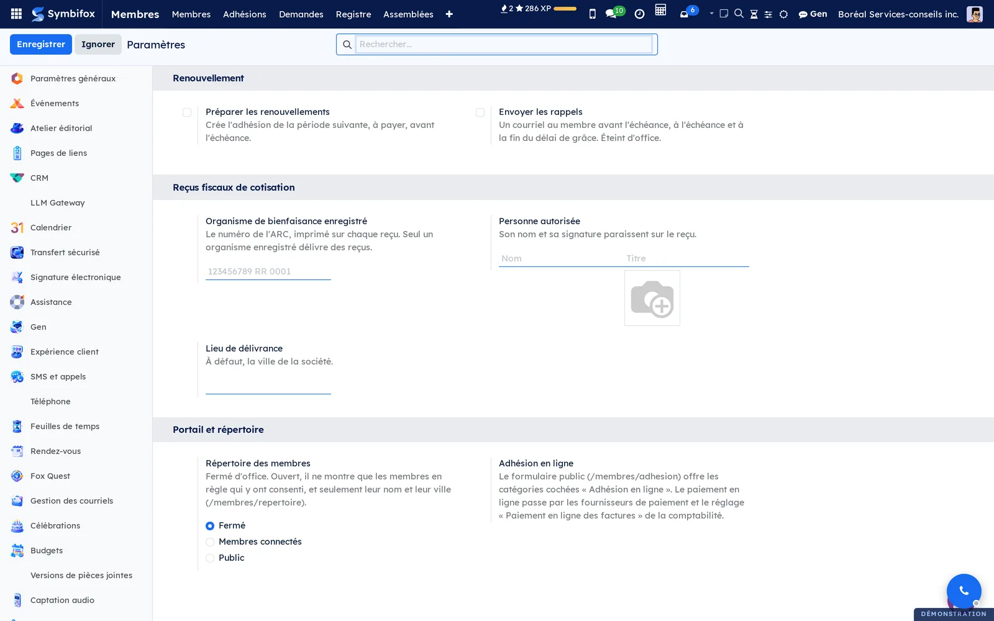The image size is (994, 621).
Task: Click the Nom input for Personne autorisée
Action: tap(561, 258)
